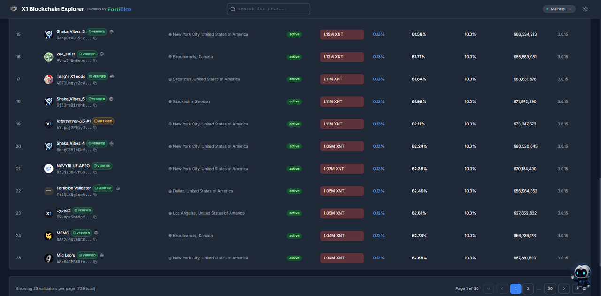This screenshot has height=296, width=601.
Task: Open Interserver-US-#1 validator link
Action: tap(74, 121)
